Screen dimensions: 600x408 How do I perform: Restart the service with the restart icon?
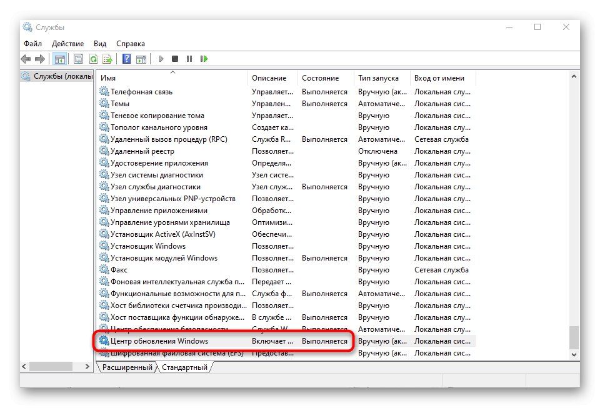[x=204, y=59]
